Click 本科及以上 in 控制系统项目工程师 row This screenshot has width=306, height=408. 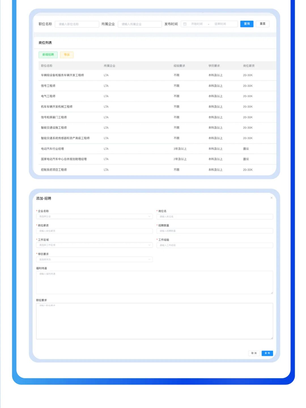click(215, 170)
